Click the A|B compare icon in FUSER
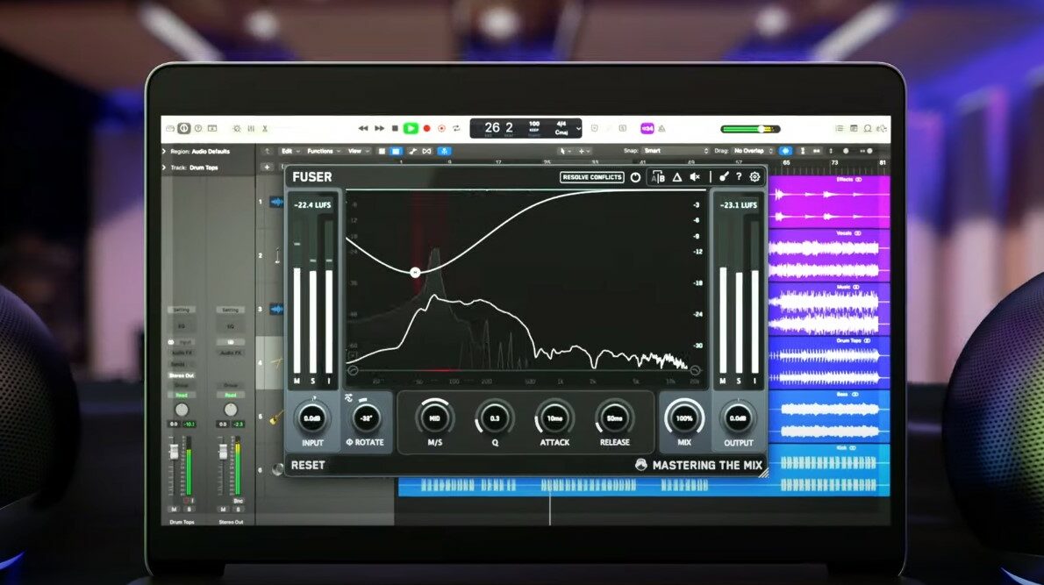The height and width of the screenshot is (585, 1044). (658, 177)
